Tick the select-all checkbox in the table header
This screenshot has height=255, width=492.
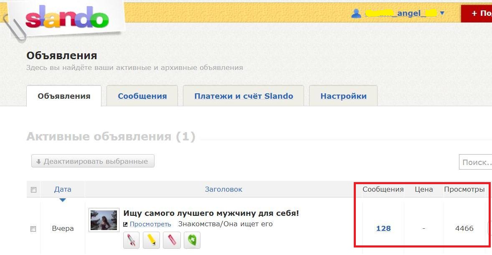(33, 190)
